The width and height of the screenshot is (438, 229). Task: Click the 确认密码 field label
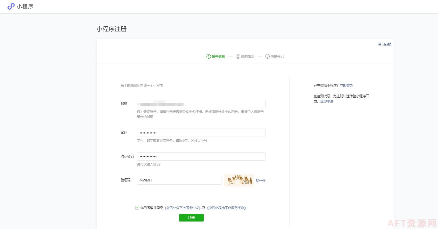127,156
